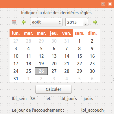Viewport: 114px width, 114px height.
Task: Close the window with X button
Action: [110, 4]
